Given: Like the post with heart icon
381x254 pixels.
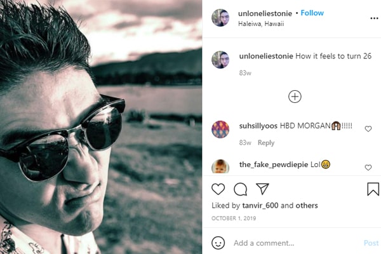Looking at the screenshot, I should (218, 189).
